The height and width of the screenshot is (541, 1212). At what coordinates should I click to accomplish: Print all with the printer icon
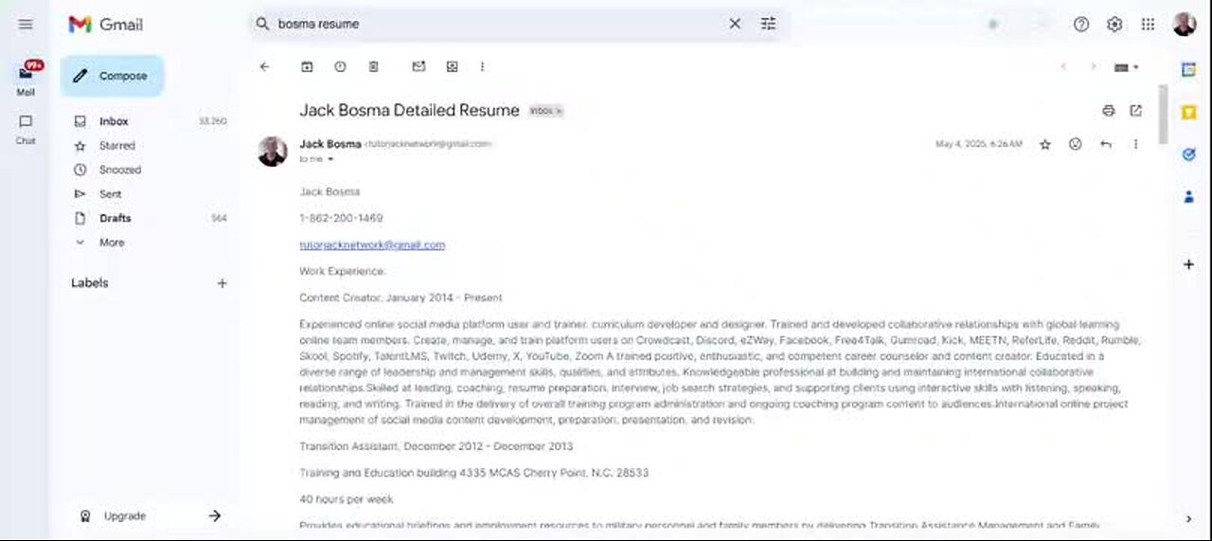pos(1109,111)
